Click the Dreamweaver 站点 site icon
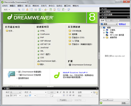 [x=39, y=61]
